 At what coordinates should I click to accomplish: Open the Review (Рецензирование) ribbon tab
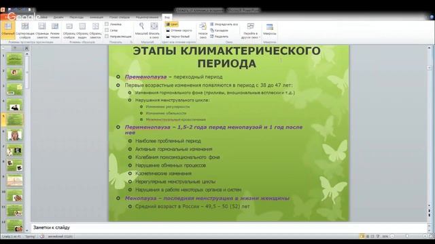[147, 17]
